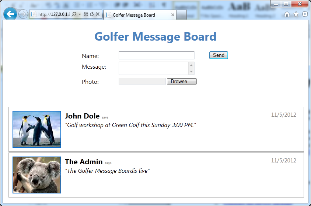This screenshot has width=311, height=206.
Task: Click the Golf workshop message text
Action: click(130, 125)
